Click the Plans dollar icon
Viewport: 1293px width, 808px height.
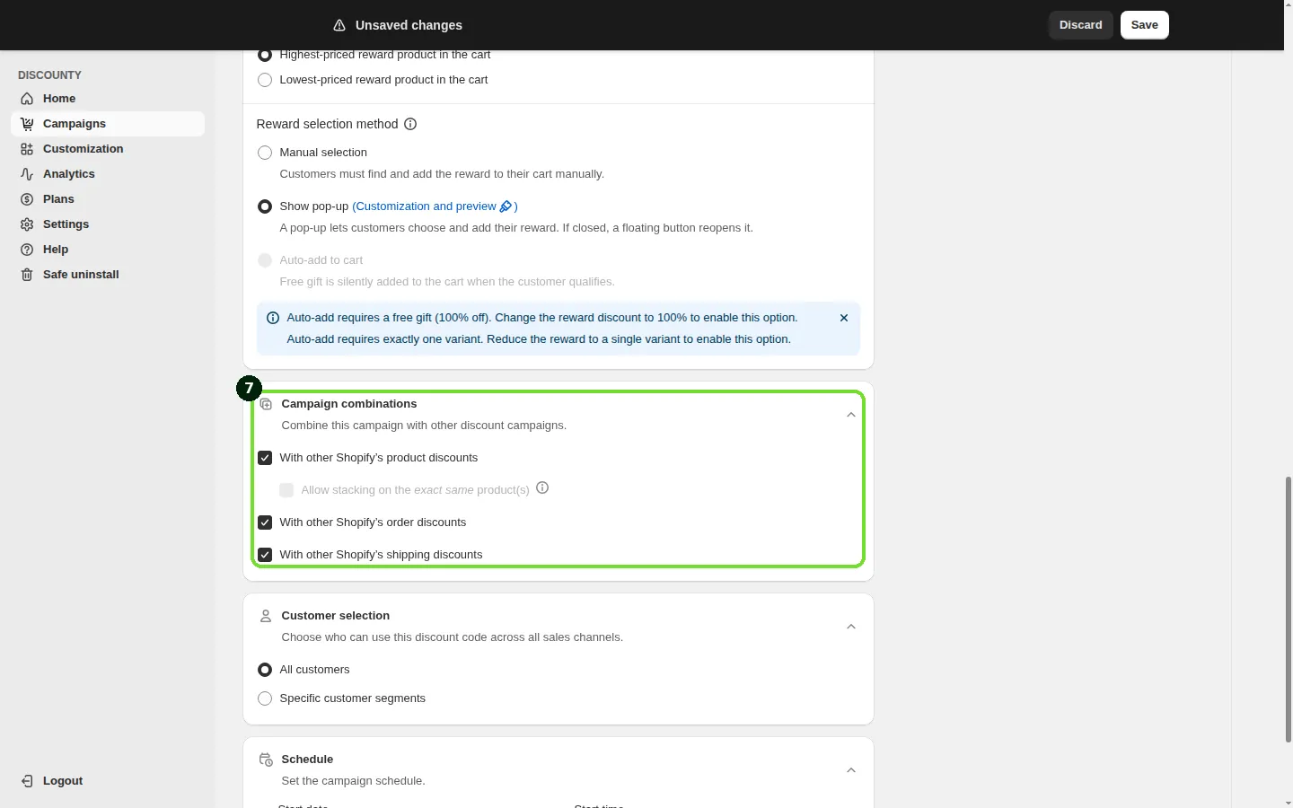pyautogui.click(x=27, y=199)
